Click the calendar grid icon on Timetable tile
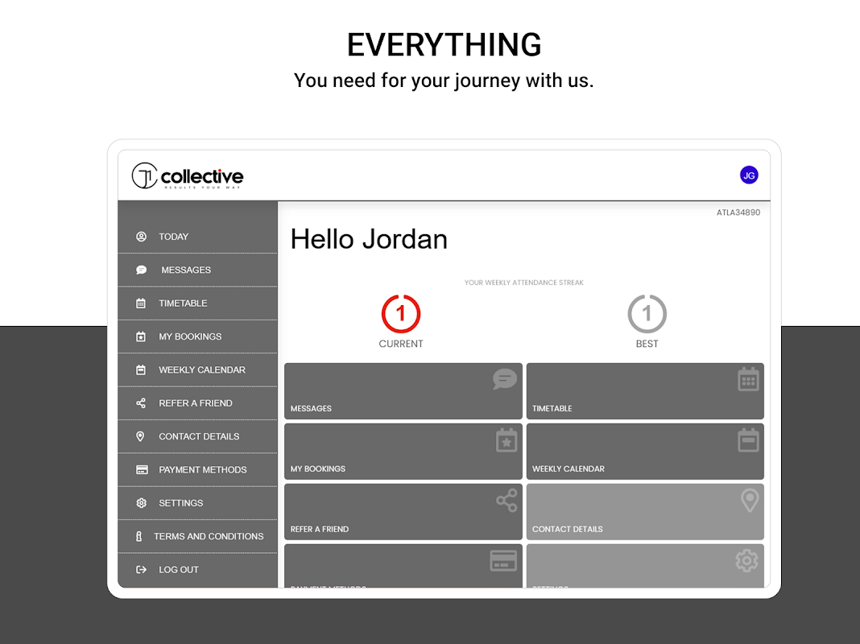 click(748, 379)
